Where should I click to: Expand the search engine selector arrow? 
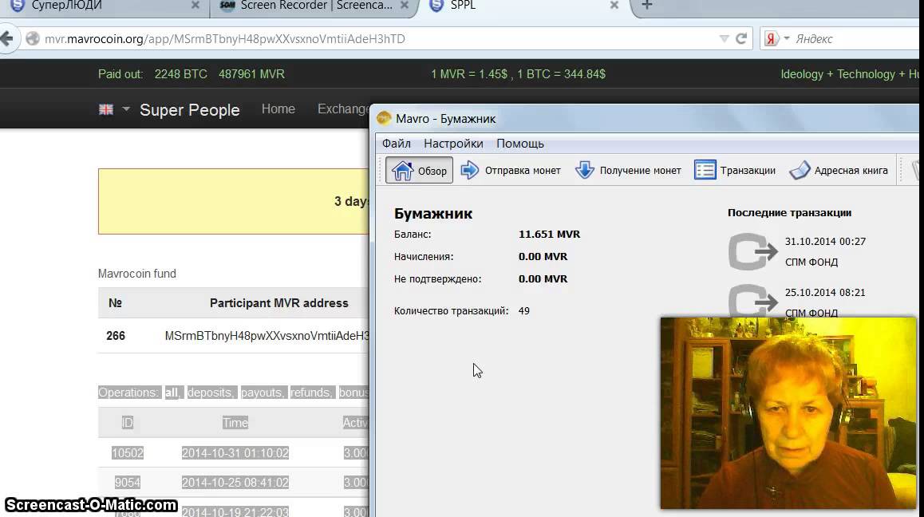pos(787,39)
